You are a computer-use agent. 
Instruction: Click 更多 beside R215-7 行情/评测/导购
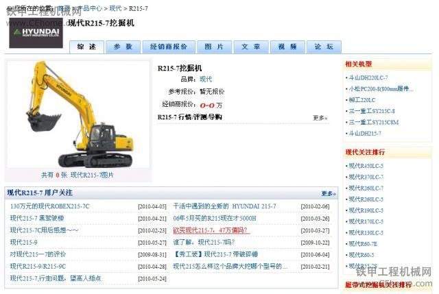tap(320, 118)
